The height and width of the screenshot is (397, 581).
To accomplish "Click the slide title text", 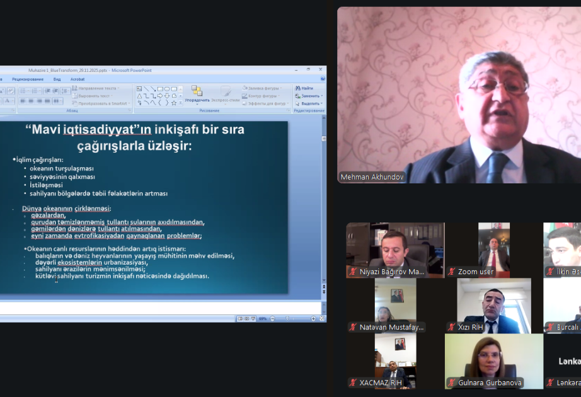I will pyautogui.click(x=135, y=137).
